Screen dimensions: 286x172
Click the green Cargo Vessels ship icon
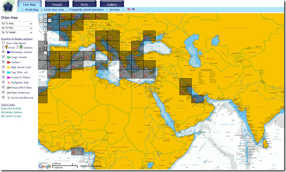tap(9, 57)
